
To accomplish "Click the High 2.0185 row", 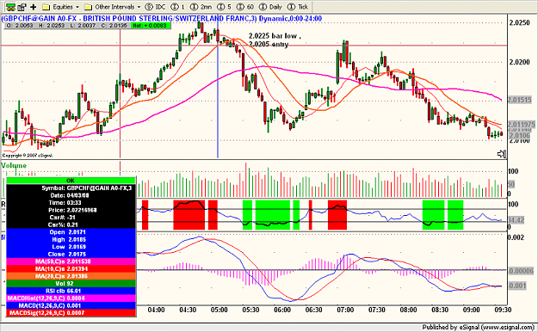I will click(71, 239).
